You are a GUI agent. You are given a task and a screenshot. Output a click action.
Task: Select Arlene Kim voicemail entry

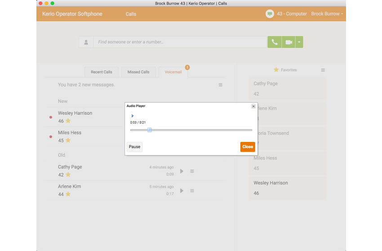point(134,190)
